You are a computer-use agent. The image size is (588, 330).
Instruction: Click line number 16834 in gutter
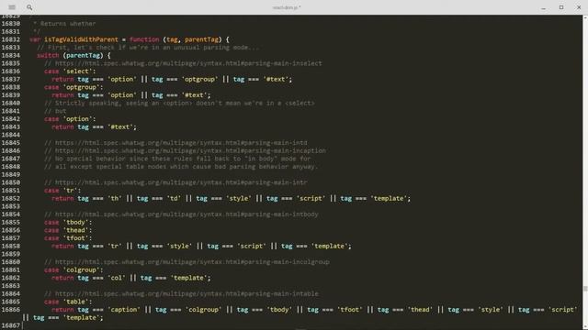tap(10, 55)
